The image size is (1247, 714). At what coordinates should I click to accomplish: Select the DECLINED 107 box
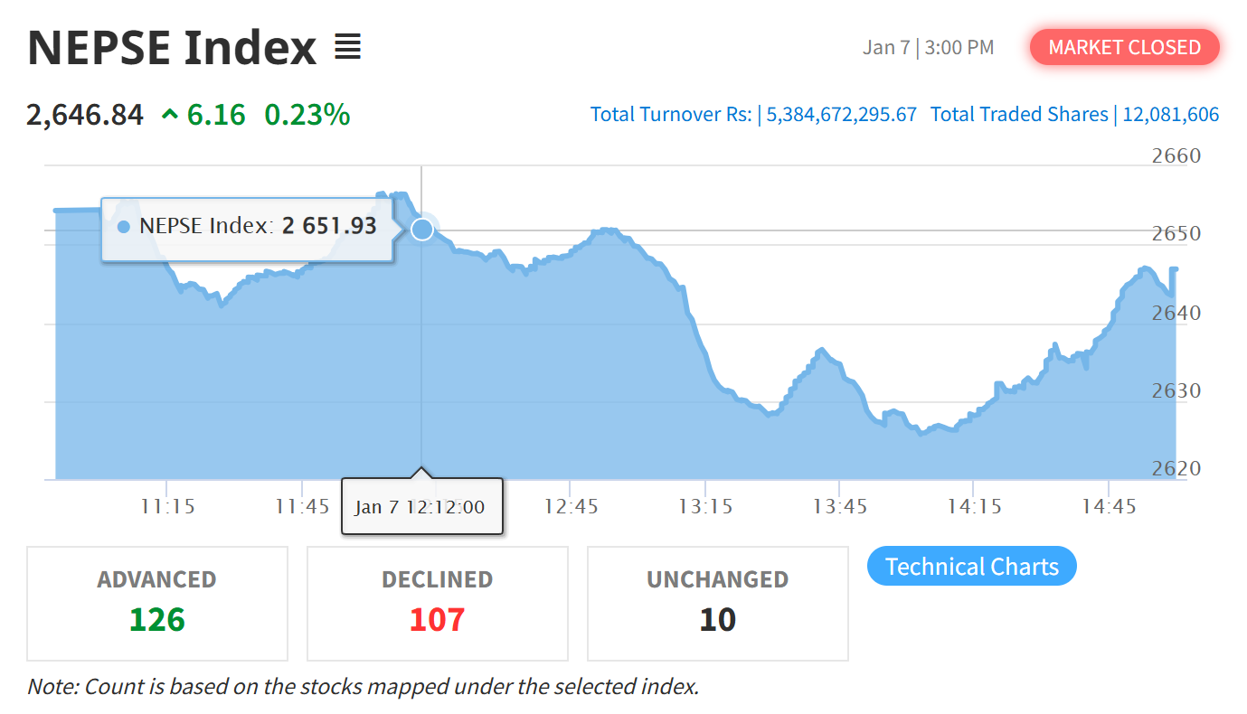tap(438, 603)
